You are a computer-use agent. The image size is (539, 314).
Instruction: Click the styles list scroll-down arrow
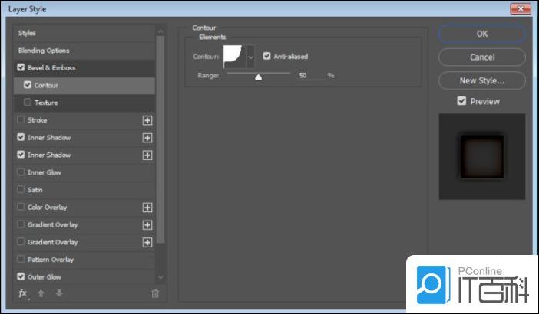[x=160, y=277]
